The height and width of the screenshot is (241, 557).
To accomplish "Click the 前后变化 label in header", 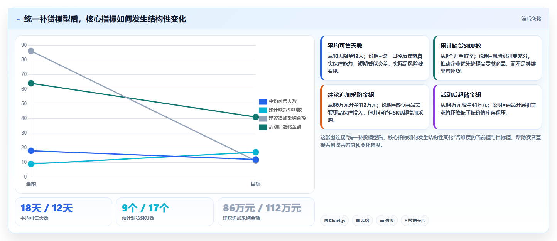I will (x=531, y=19).
